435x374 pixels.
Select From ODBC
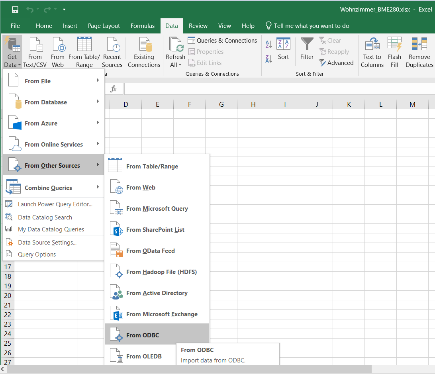tap(157, 334)
